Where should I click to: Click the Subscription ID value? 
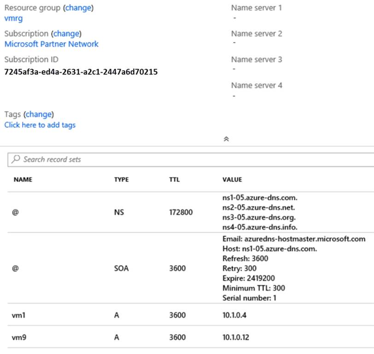81,72
